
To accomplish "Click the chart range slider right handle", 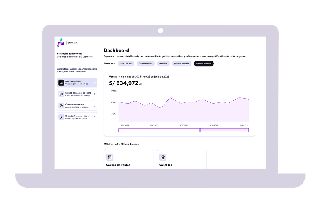I will [x=248, y=130].
